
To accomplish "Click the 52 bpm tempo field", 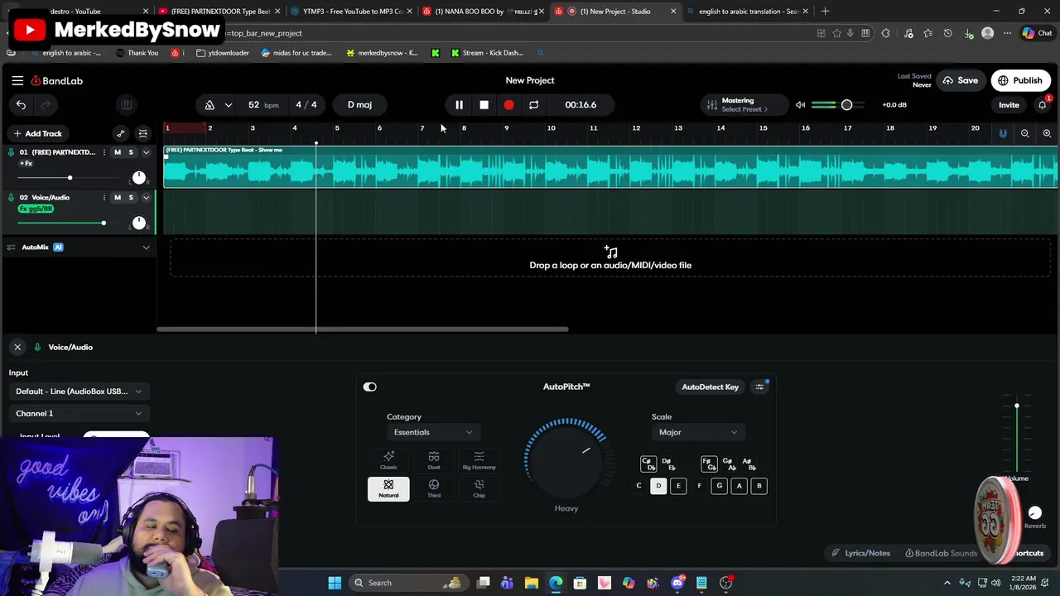I will (263, 105).
